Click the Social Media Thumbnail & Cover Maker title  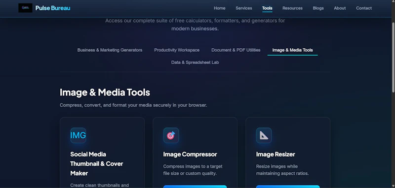click(97, 164)
